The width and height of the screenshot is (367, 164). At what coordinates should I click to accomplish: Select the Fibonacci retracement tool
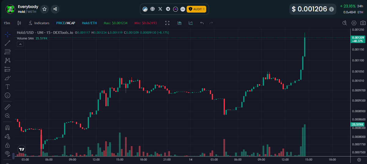(8, 52)
